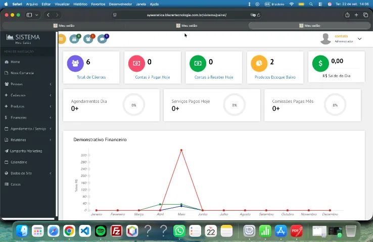The height and width of the screenshot is (242, 373).
Task: Expand the Relatórios submenu
Action: (x=28, y=140)
